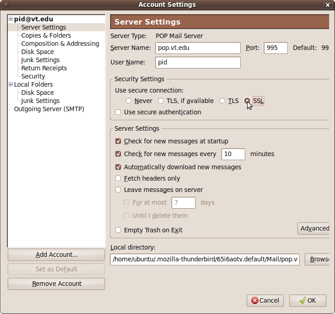Select the TLS radio button

222,101
